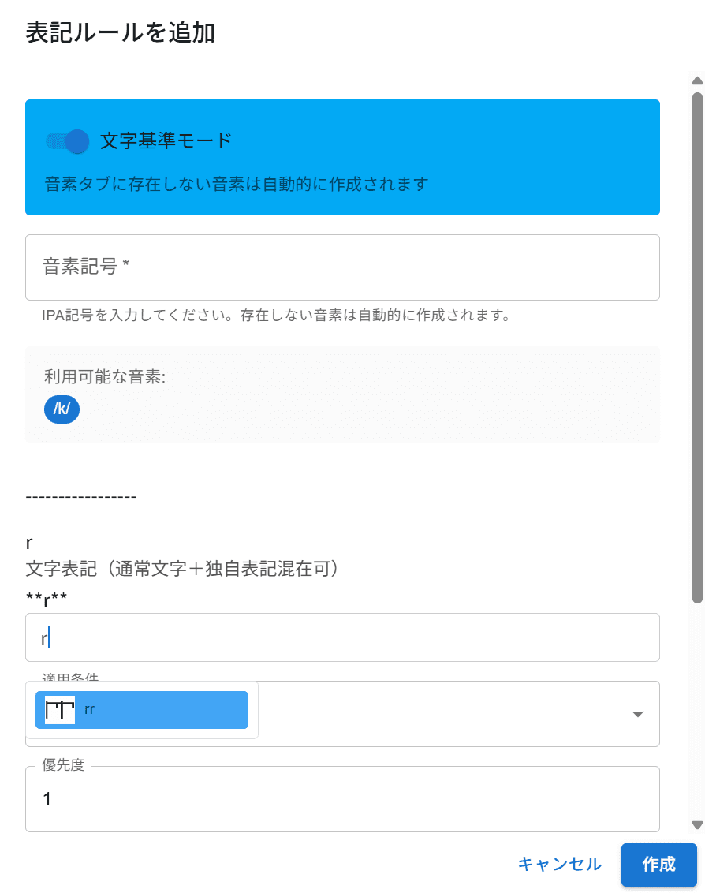Image resolution: width=705 pixels, height=893 pixels.
Task: Open the 適用条件 dropdown arrow
Action: click(x=638, y=714)
